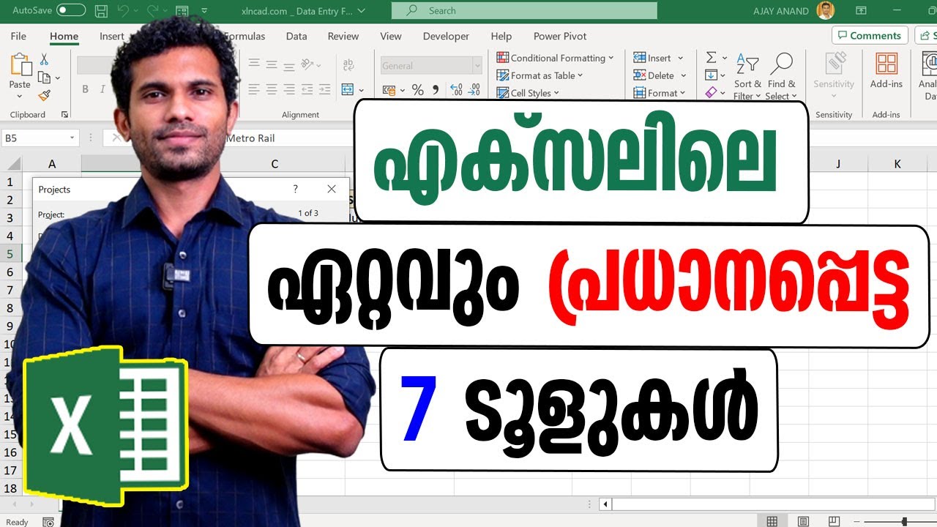Click the Save floppy disk icon

pos(102,11)
